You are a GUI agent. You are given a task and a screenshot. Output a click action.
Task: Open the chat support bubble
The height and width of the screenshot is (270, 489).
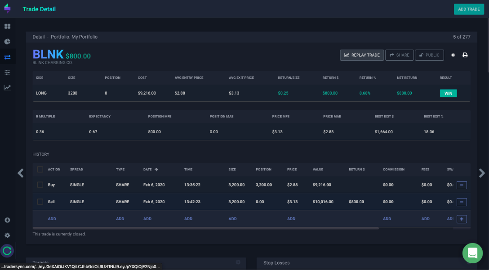click(x=472, y=253)
